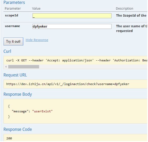Click the Request URL heading
The width and height of the screenshot is (148, 142).
point(15,75)
